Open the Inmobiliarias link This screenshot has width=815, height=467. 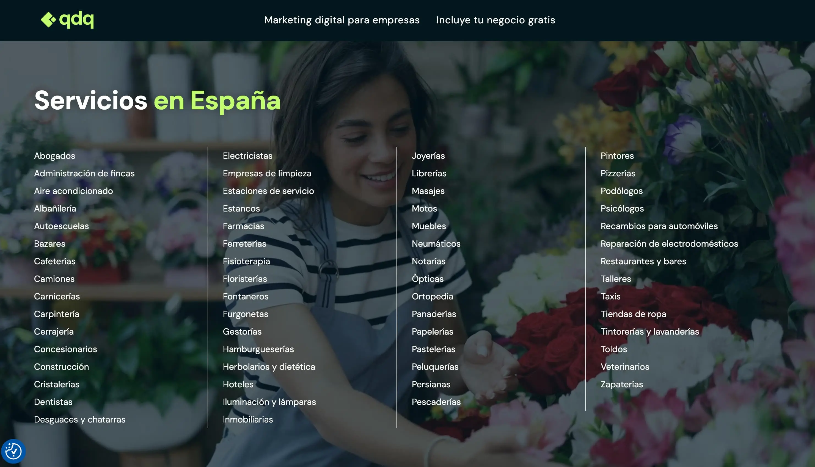248,419
